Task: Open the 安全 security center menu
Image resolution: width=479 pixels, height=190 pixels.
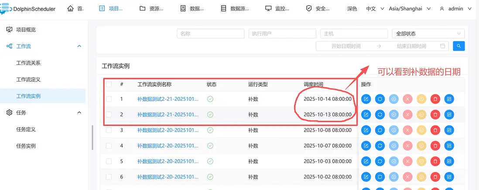Action: click(x=318, y=9)
